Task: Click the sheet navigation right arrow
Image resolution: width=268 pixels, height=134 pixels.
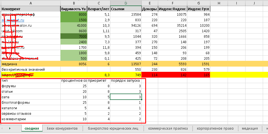Action: coord(10,128)
